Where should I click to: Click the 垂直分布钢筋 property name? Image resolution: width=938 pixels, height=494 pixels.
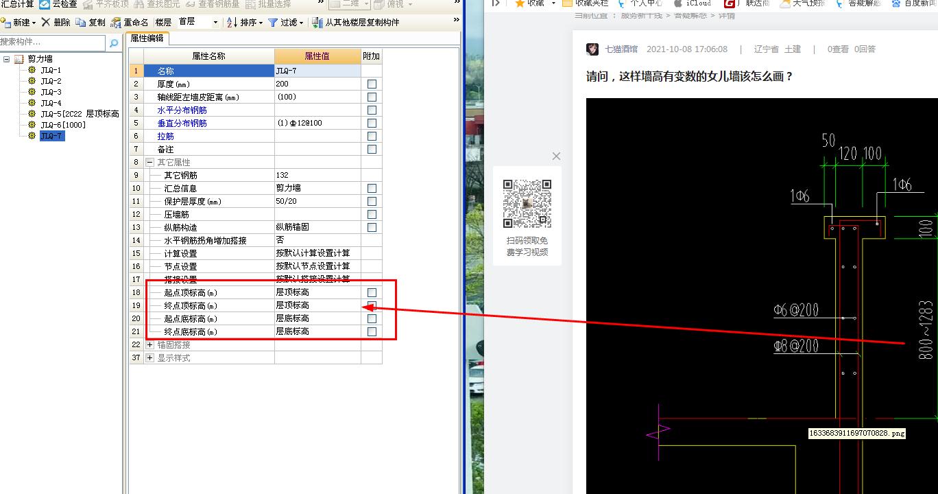(x=182, y=123)
